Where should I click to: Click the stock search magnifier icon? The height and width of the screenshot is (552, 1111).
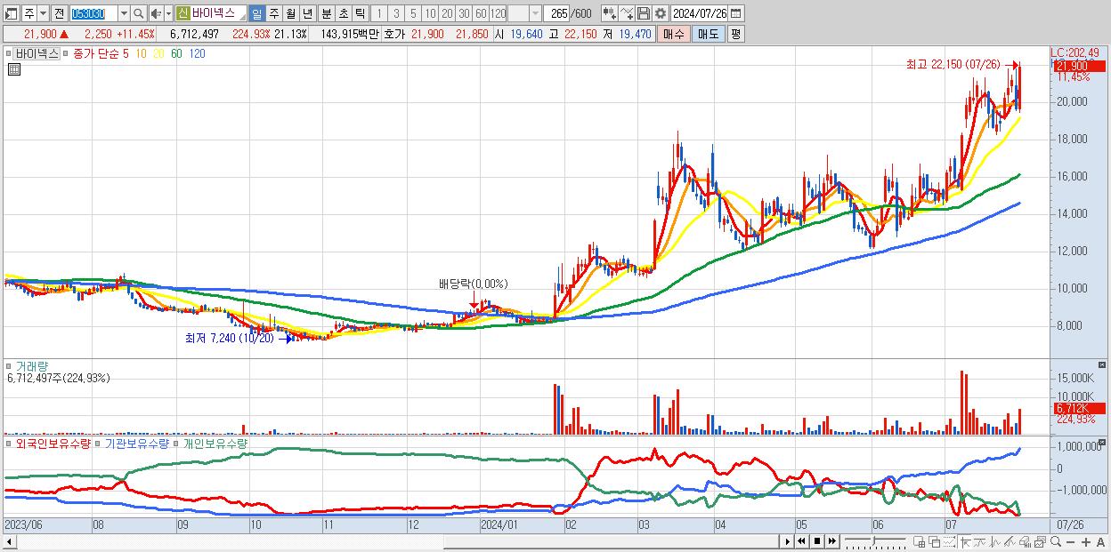(138, 13)
